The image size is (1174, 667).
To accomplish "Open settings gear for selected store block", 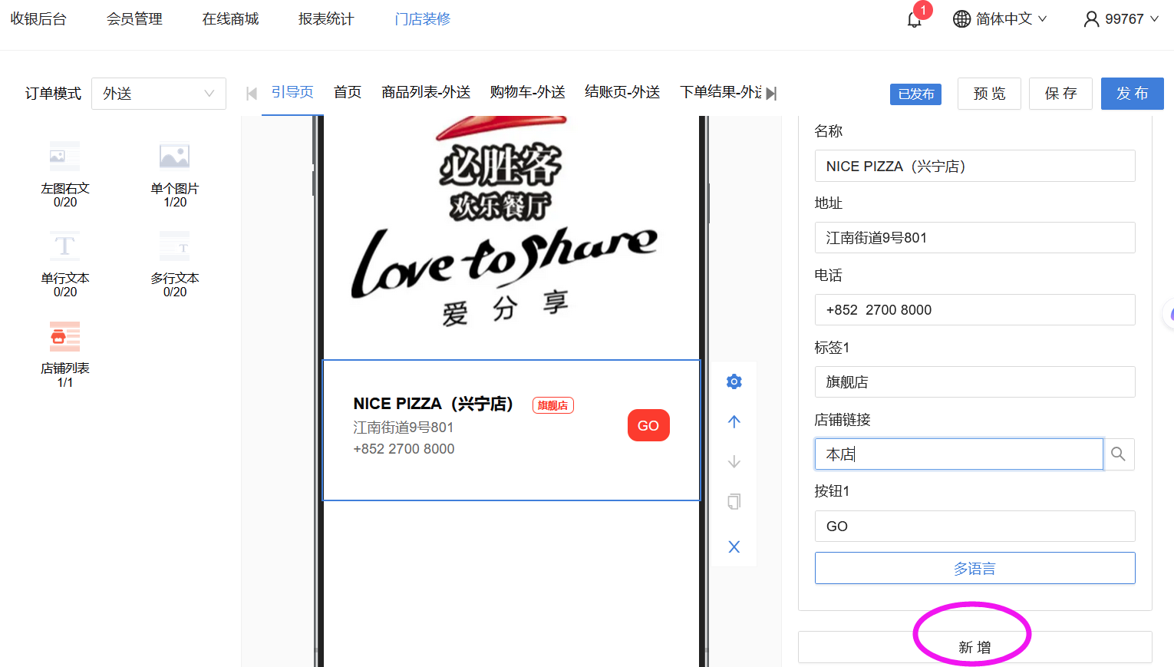I will click(734, 381).
